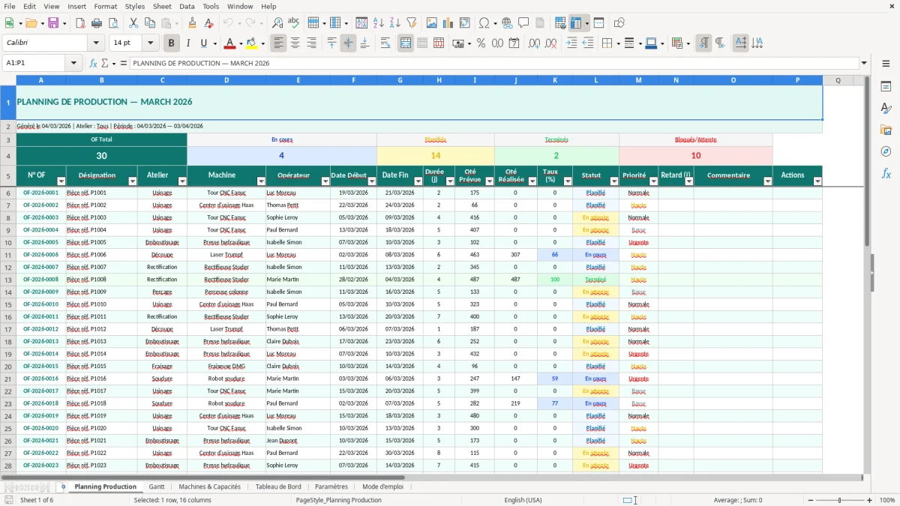
Task: Open the sidebar Properties panel icon
Action: coord(886,87)
